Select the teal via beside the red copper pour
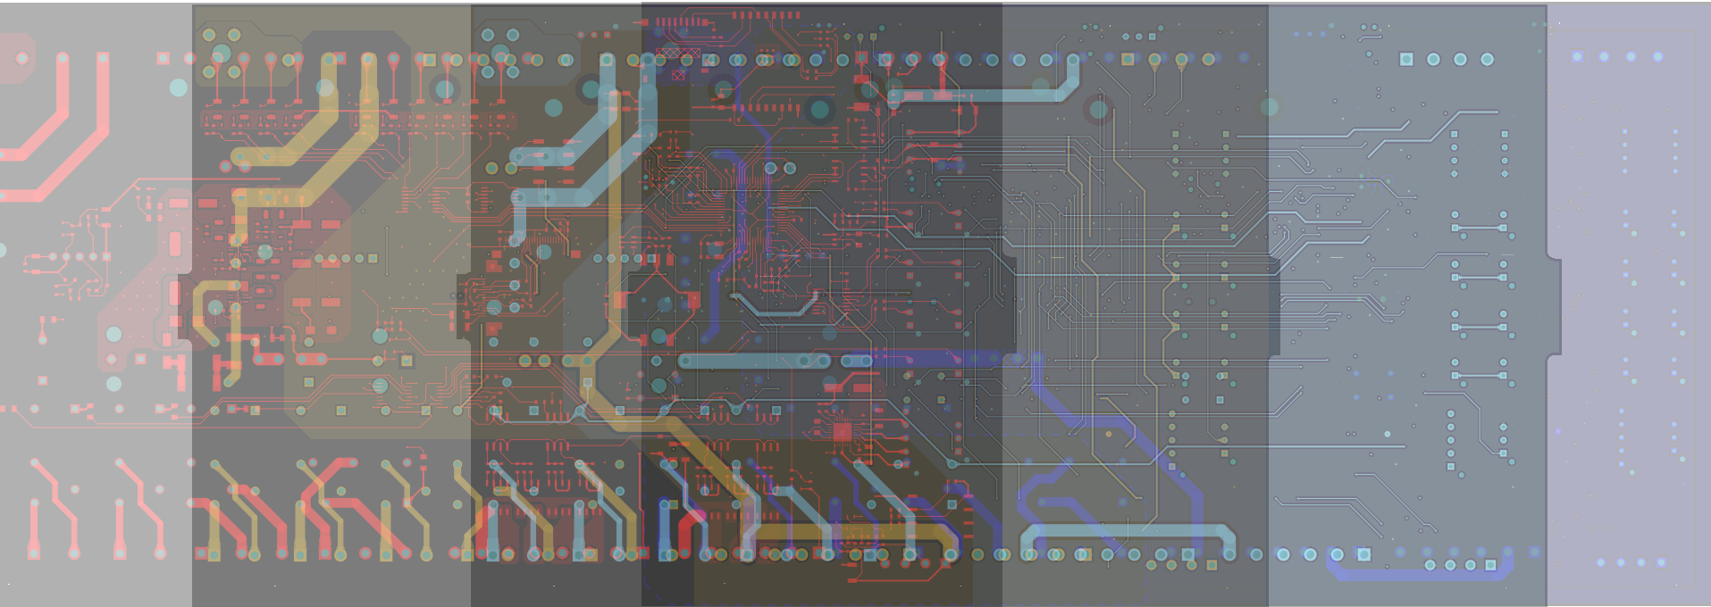1711x607 pixels. pyautogui.click(x=113, y=335)
